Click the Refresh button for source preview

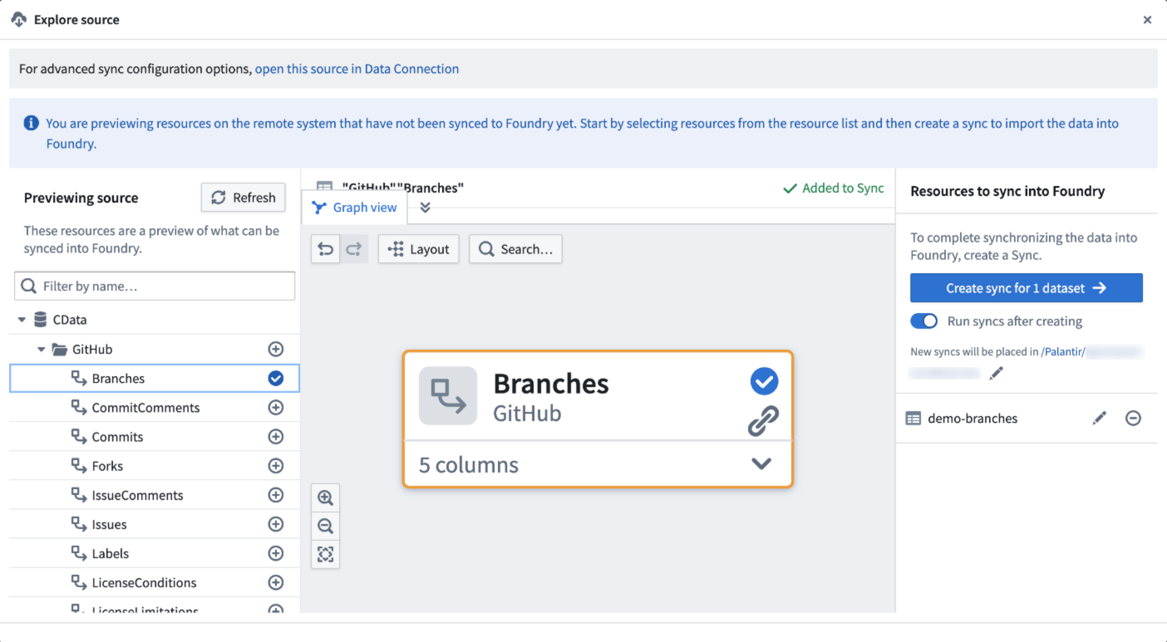click(243, 198)
